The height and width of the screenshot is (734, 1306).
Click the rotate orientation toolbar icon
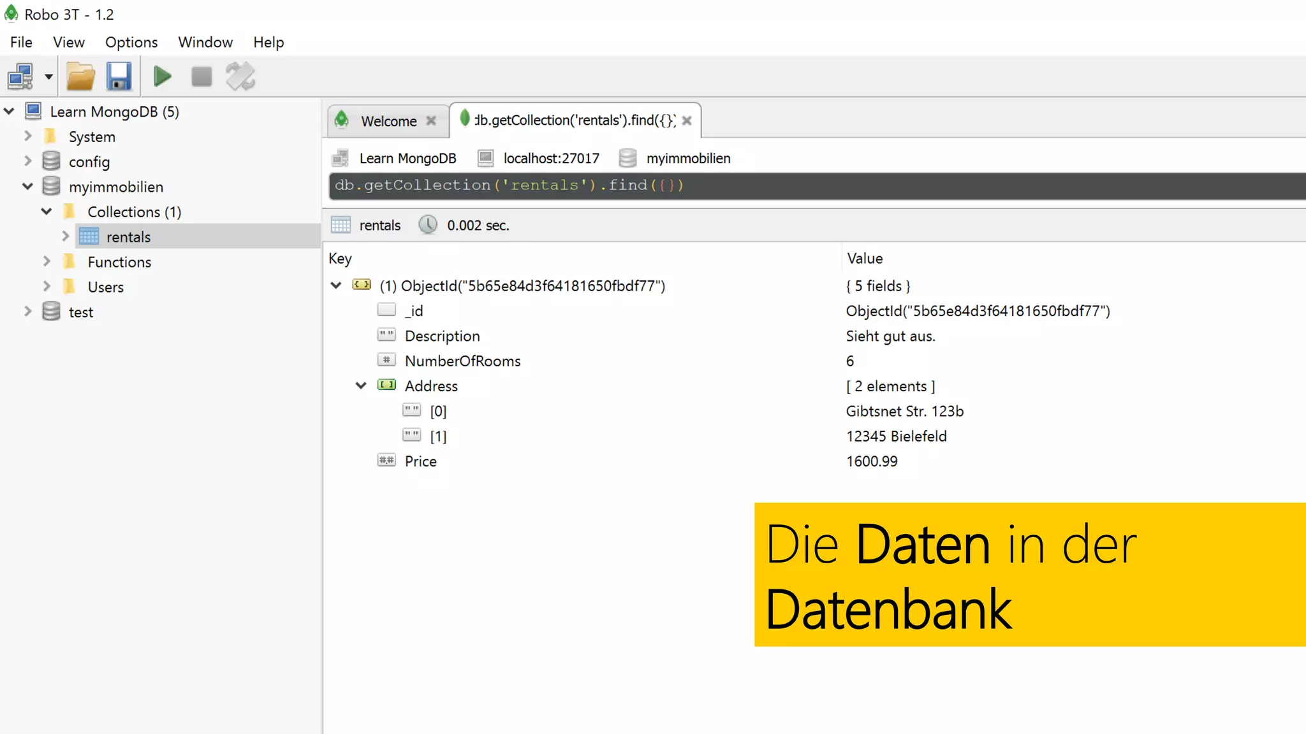click(x=240, y=76)
